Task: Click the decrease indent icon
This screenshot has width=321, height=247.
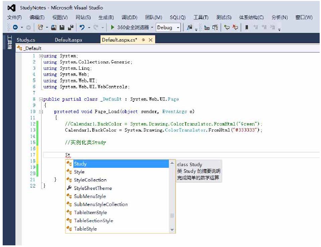Action: (207, 27)
